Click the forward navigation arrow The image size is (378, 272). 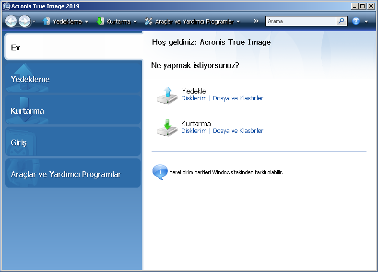coord(24,21)
